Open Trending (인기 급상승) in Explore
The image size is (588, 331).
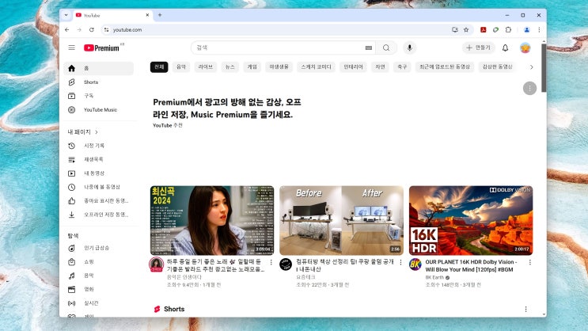click(x=98, y=248)
